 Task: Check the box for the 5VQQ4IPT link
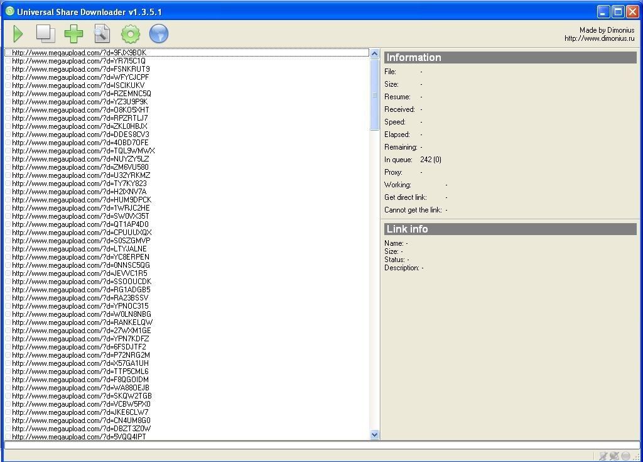click(8, 436)
